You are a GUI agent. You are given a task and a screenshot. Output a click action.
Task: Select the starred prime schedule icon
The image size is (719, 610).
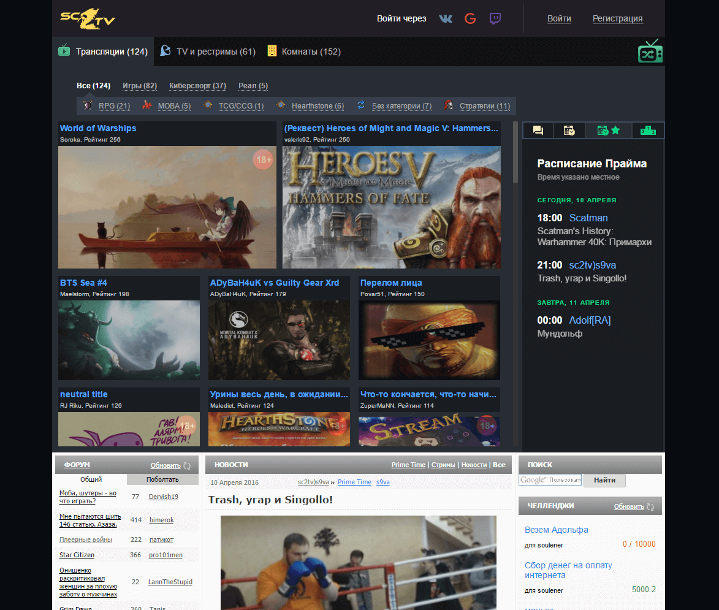pos(609,130)
